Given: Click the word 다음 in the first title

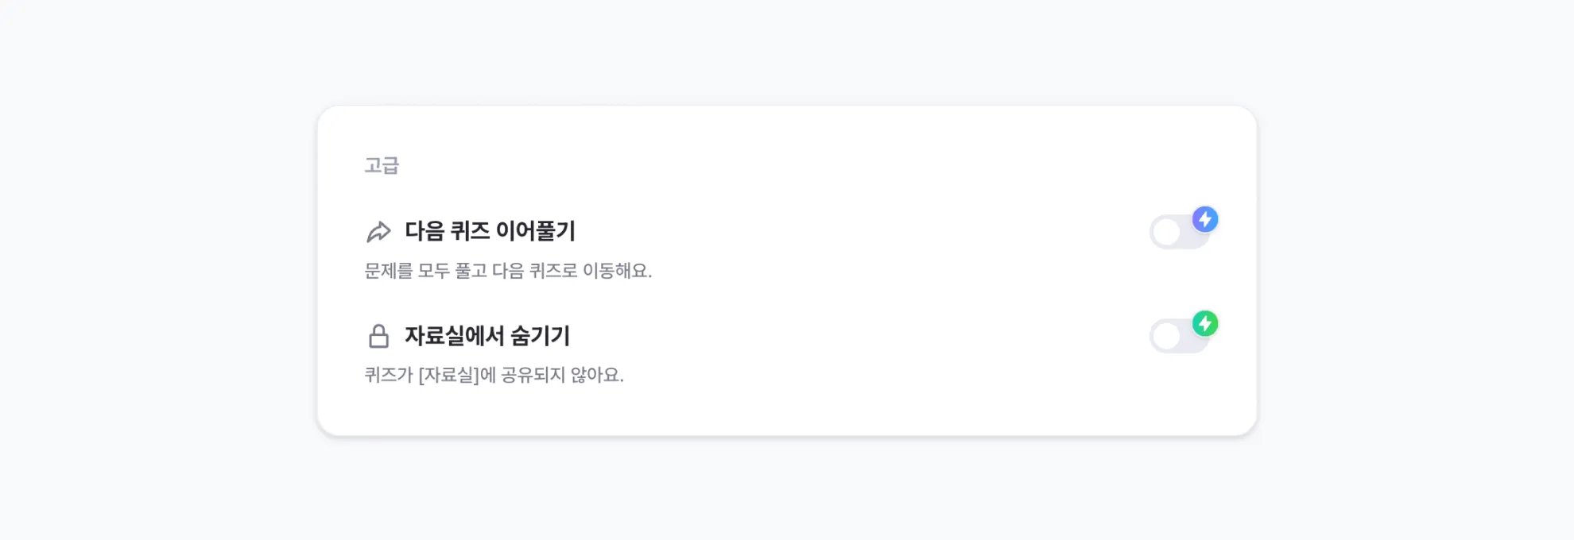Looking at the screenshot, I should [x=424, y=231].
